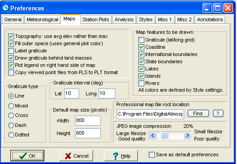Click the JPEG compression slider thumb

coord(164,136)
